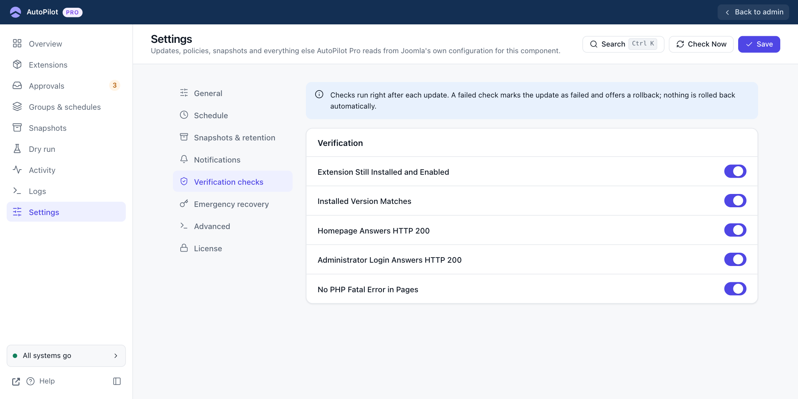This screenshot has width=798, height=399.
Task: Toggle No PHP Fatal Error in Pages
Action: 735,289
